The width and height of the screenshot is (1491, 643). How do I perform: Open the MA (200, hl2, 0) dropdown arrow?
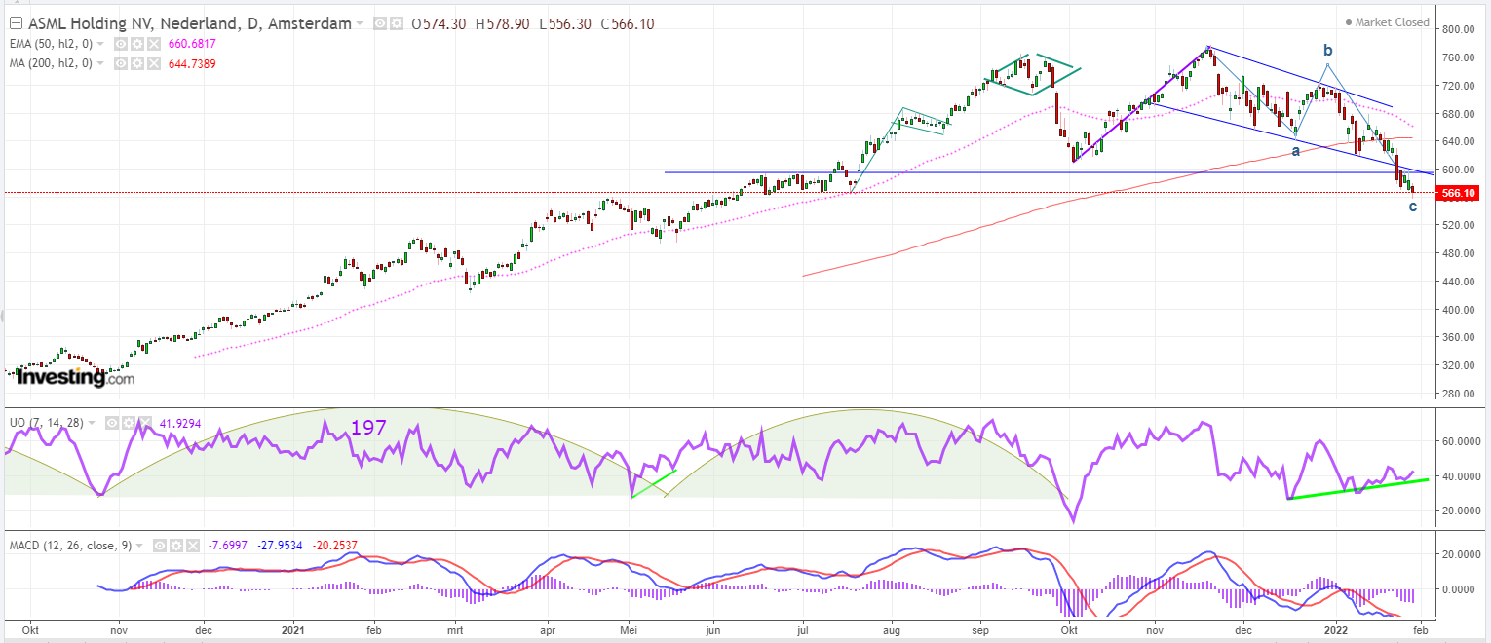100,63
